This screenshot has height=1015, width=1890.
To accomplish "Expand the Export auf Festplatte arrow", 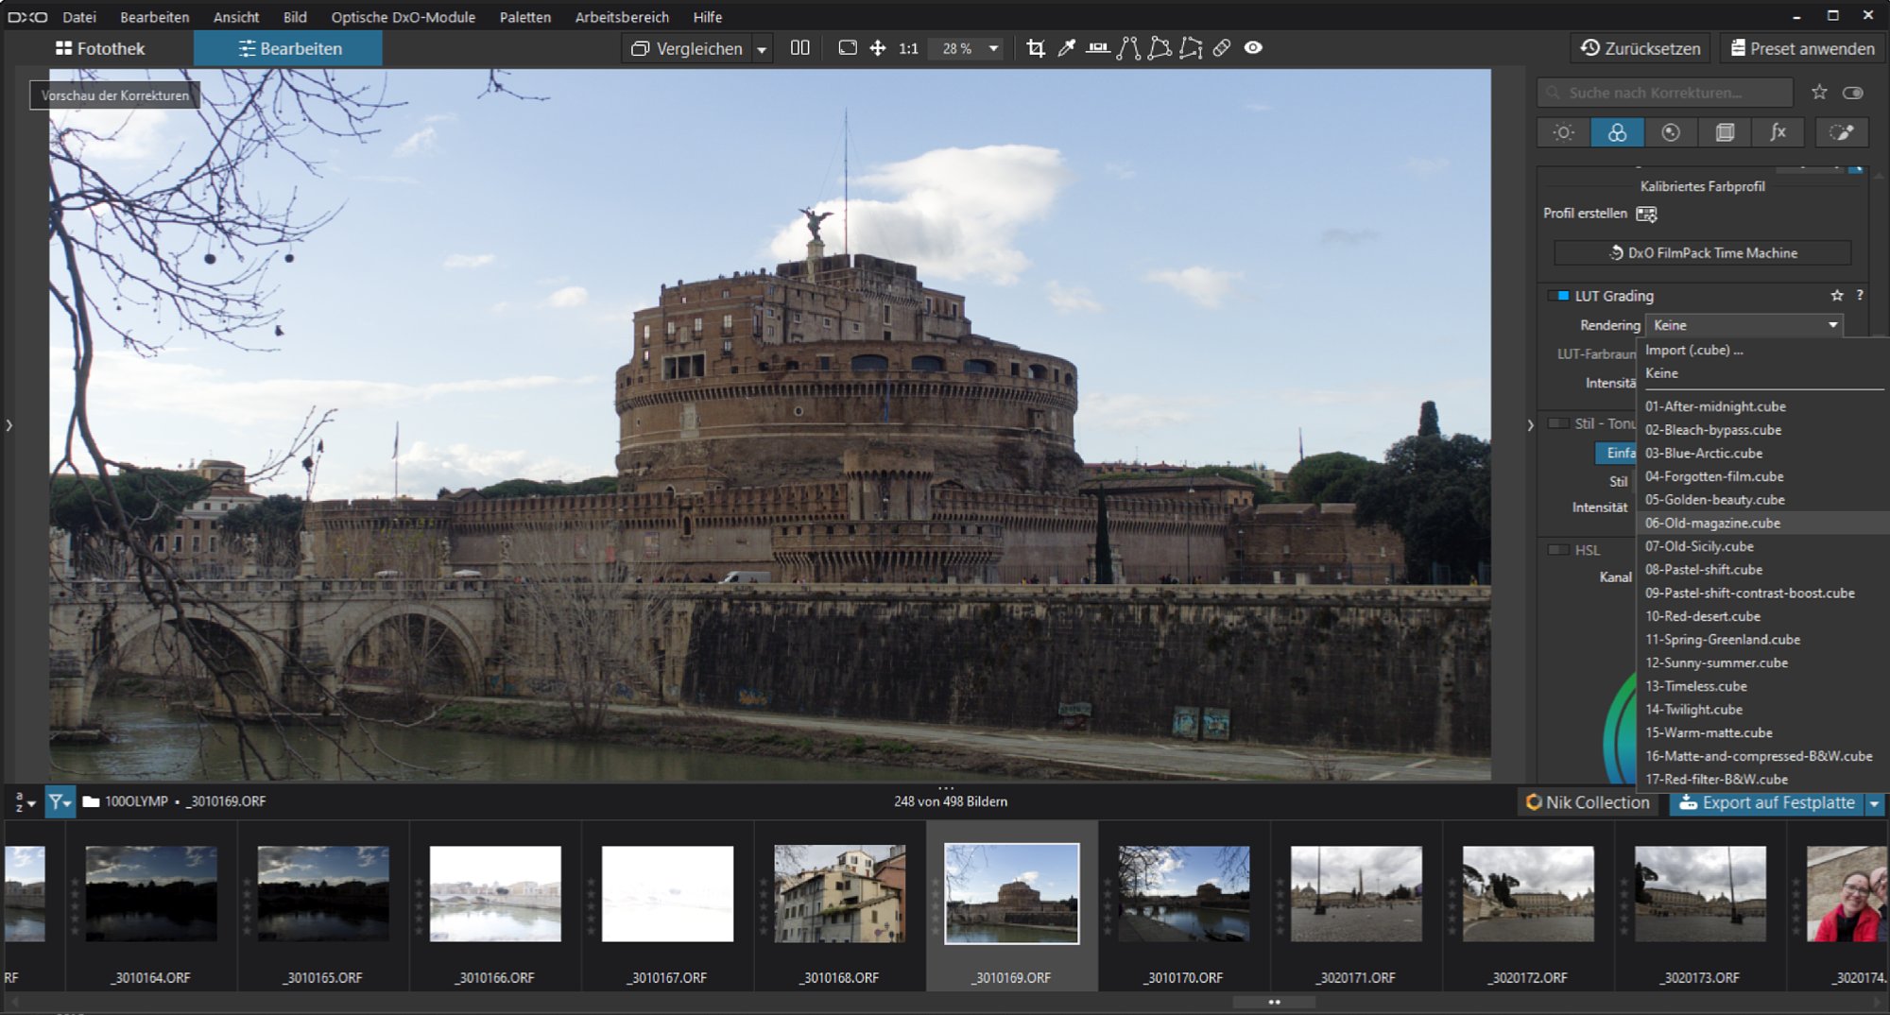I will (1874, 803).
